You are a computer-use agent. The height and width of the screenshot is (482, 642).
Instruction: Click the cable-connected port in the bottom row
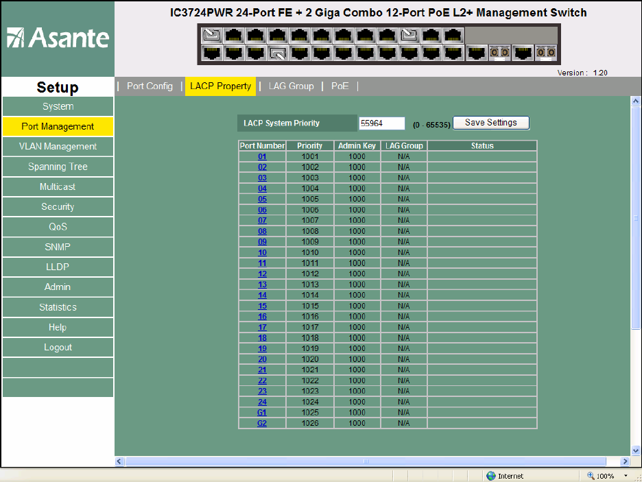(278, 52)
